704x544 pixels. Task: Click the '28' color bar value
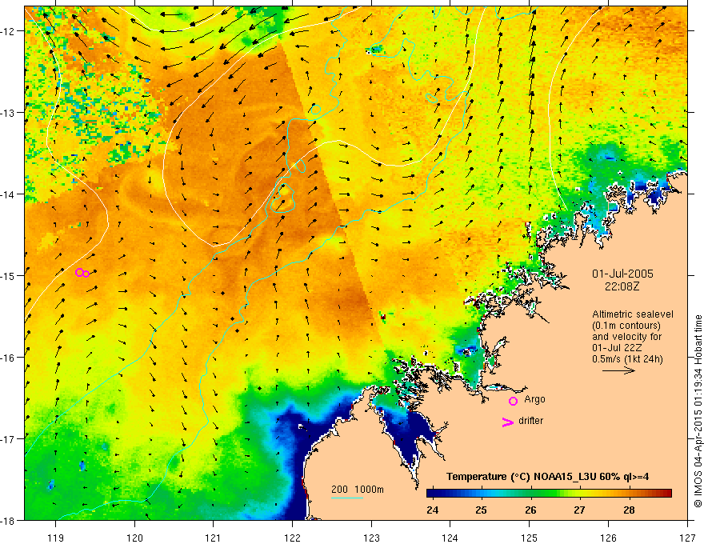pos(629,510)
